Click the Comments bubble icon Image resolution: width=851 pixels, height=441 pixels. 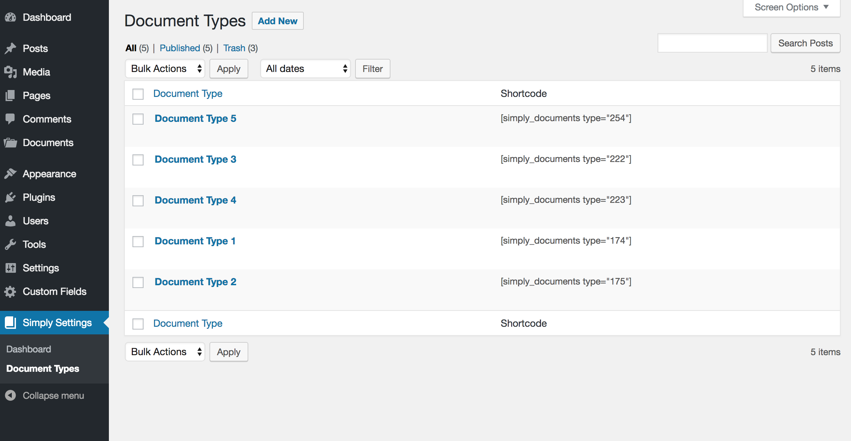(10, 119)
